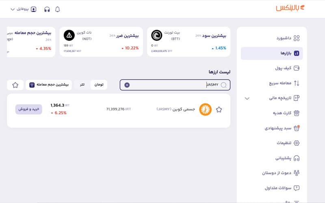Screen dimensions: 325x203
Task: Click the JasmyCoin orange logo
Action: point(205,110)
